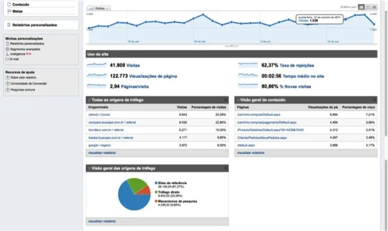Click the chart peak data point near 26 de set
The height and width of the screenshot is (231, 388).
click(203, 14)
